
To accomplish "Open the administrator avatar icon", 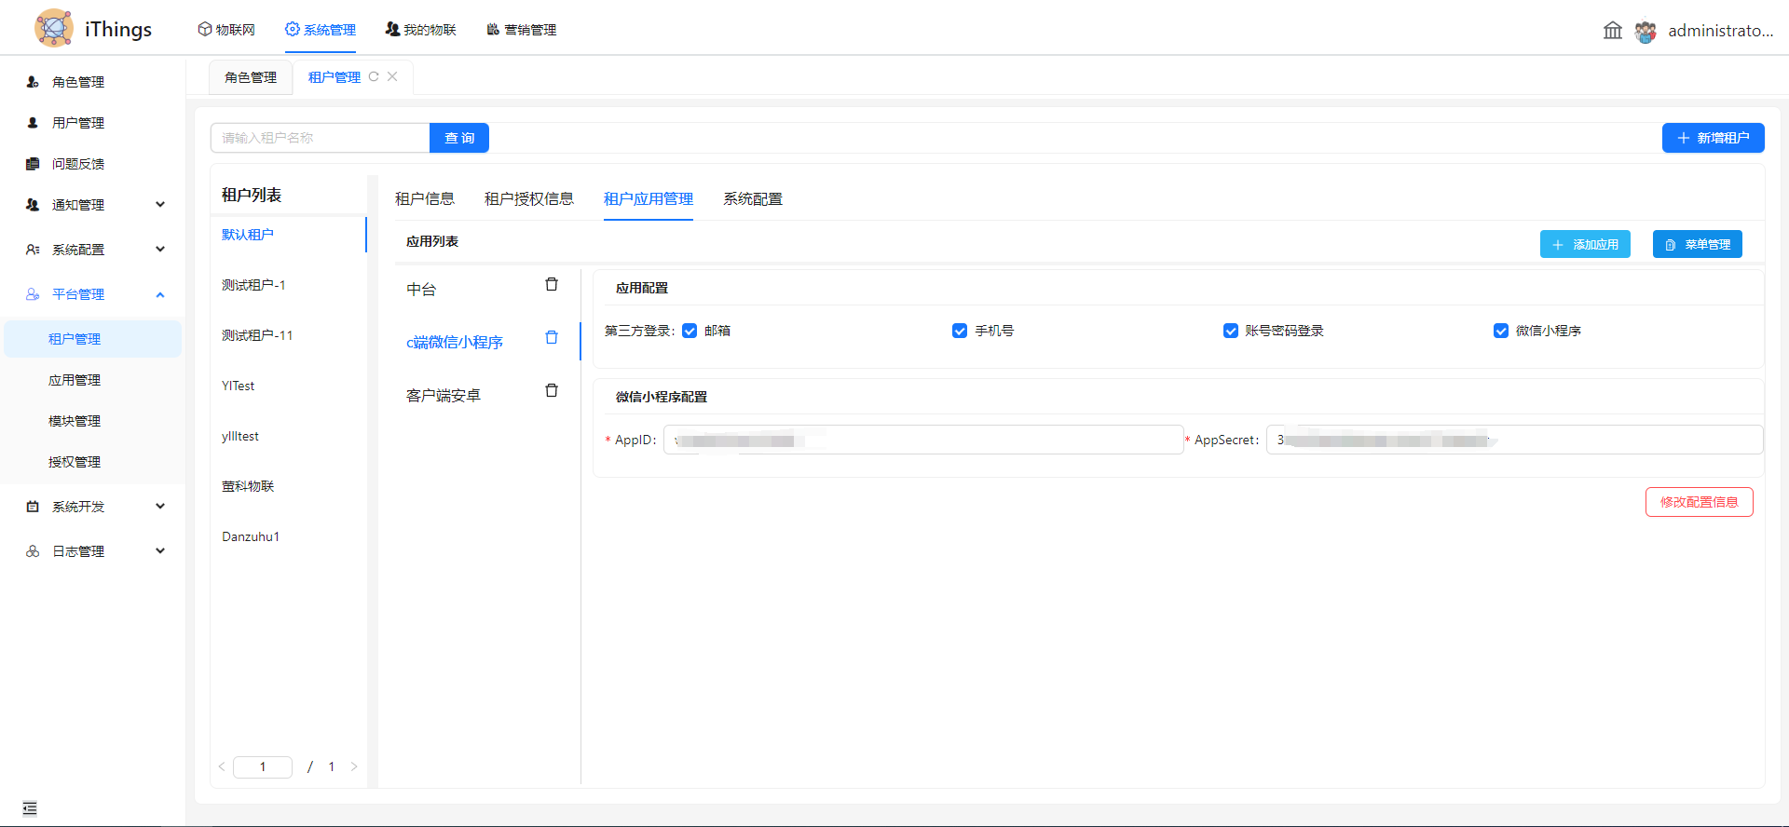I will 1646,32.
